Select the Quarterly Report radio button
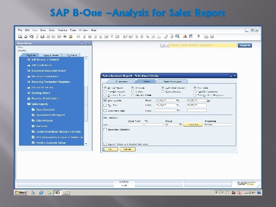 coord(105,95)
